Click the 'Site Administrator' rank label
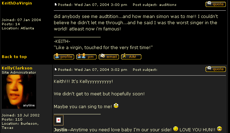The width and height of the screenshot is (230, 133). [x=19, y=73]
